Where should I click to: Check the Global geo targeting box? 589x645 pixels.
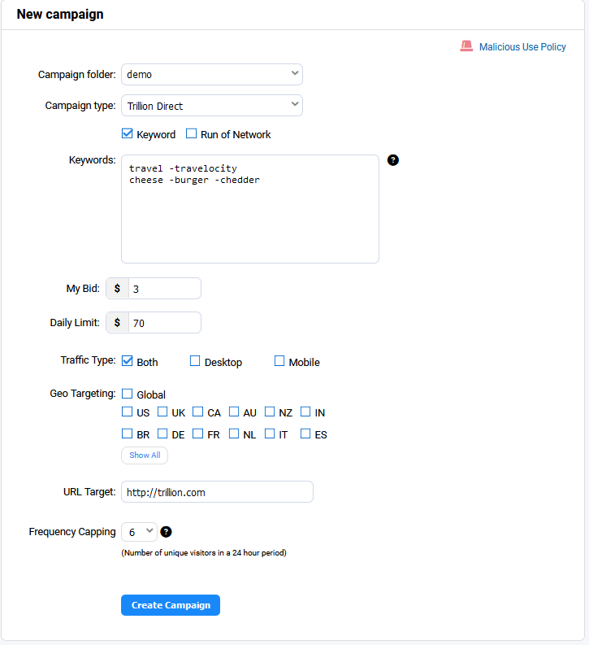pos(128,394)
